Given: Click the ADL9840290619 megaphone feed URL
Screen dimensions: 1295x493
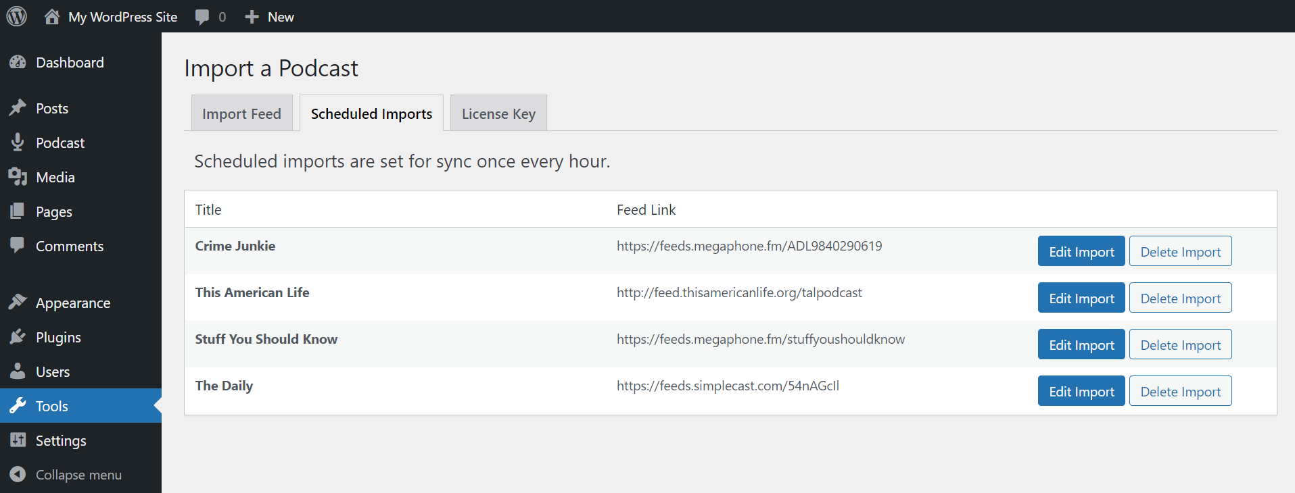Looking at the screenshot, I should (749, 246).
